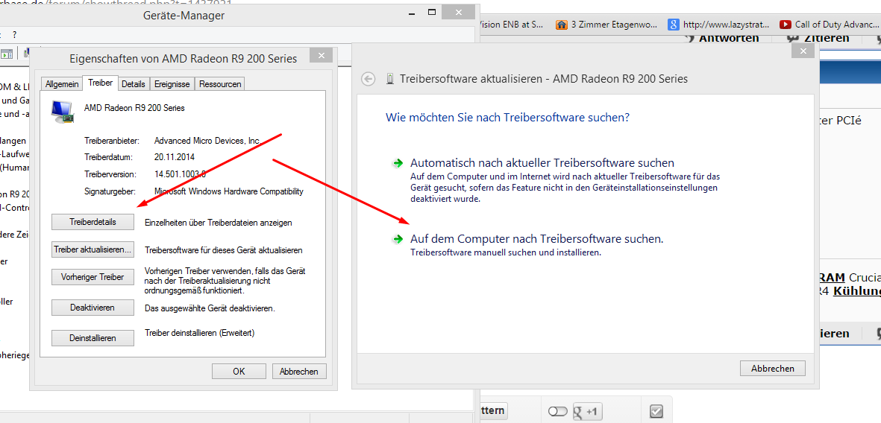Choose 'Automatisch nach aktueller Treibersoftware suchen'
This screenshot has width=881, height=423.
pyautogui.click(x=542, y=163)
